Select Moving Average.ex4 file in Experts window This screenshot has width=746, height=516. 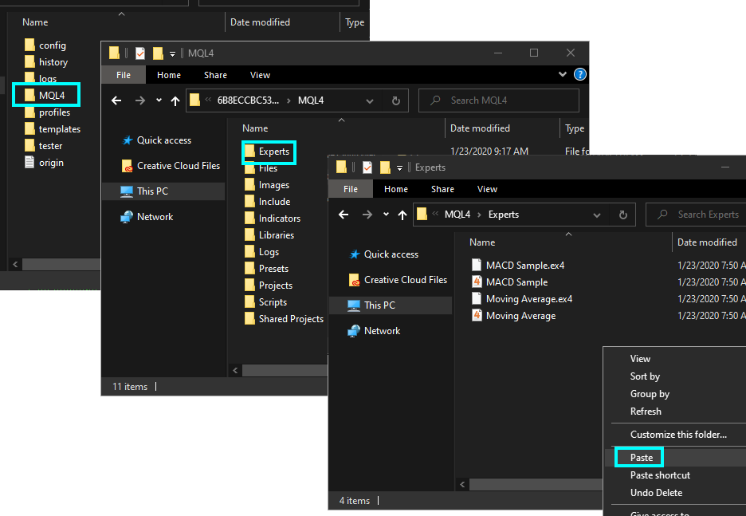tap(522, 298)
